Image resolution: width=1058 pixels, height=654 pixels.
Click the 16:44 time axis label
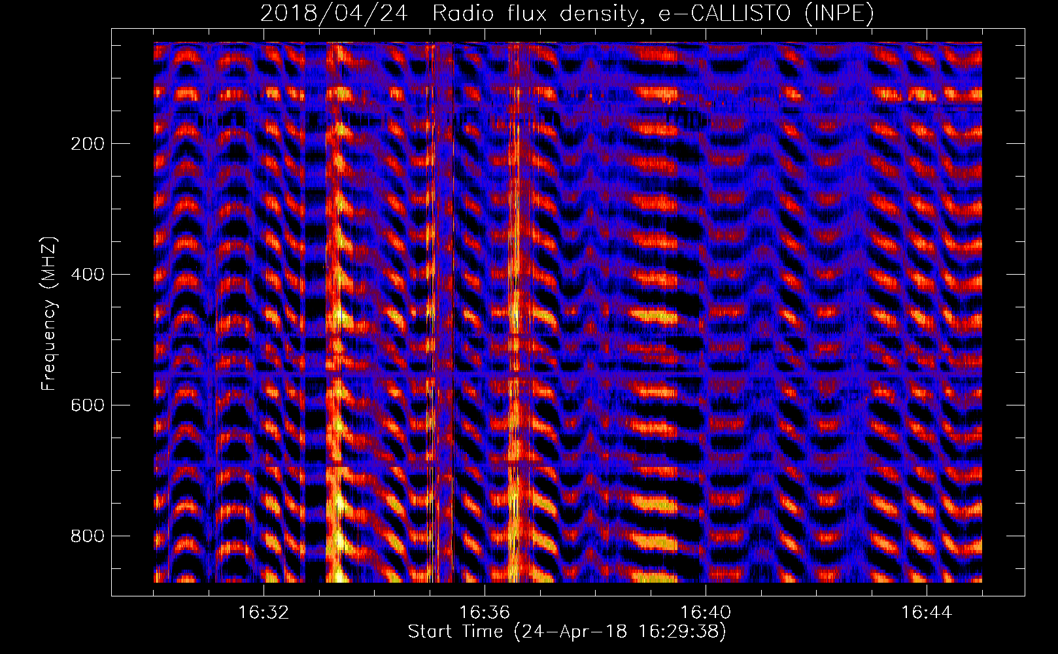(927, 613)
